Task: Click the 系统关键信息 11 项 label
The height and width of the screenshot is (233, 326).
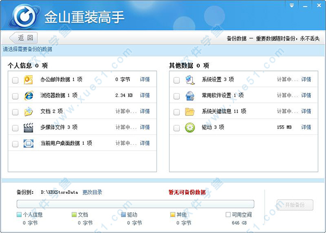Action: pos(224,111)
